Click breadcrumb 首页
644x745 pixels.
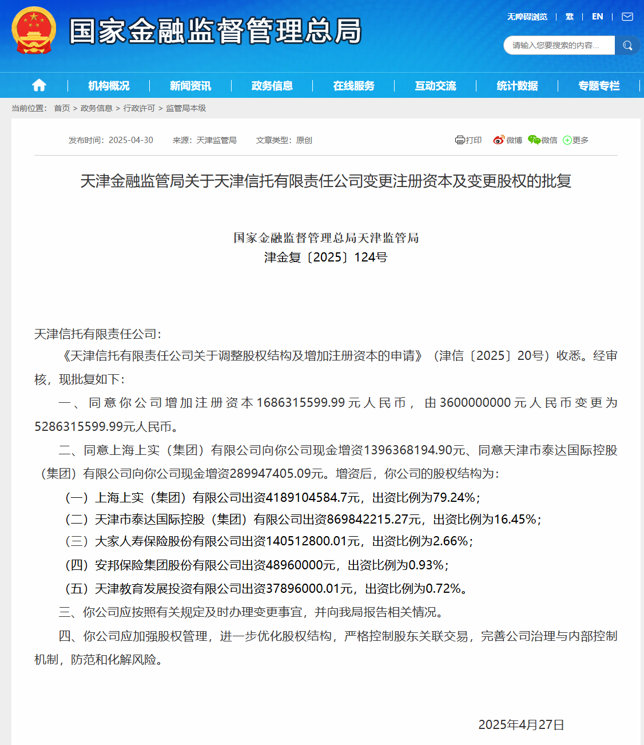coord(62,108)
